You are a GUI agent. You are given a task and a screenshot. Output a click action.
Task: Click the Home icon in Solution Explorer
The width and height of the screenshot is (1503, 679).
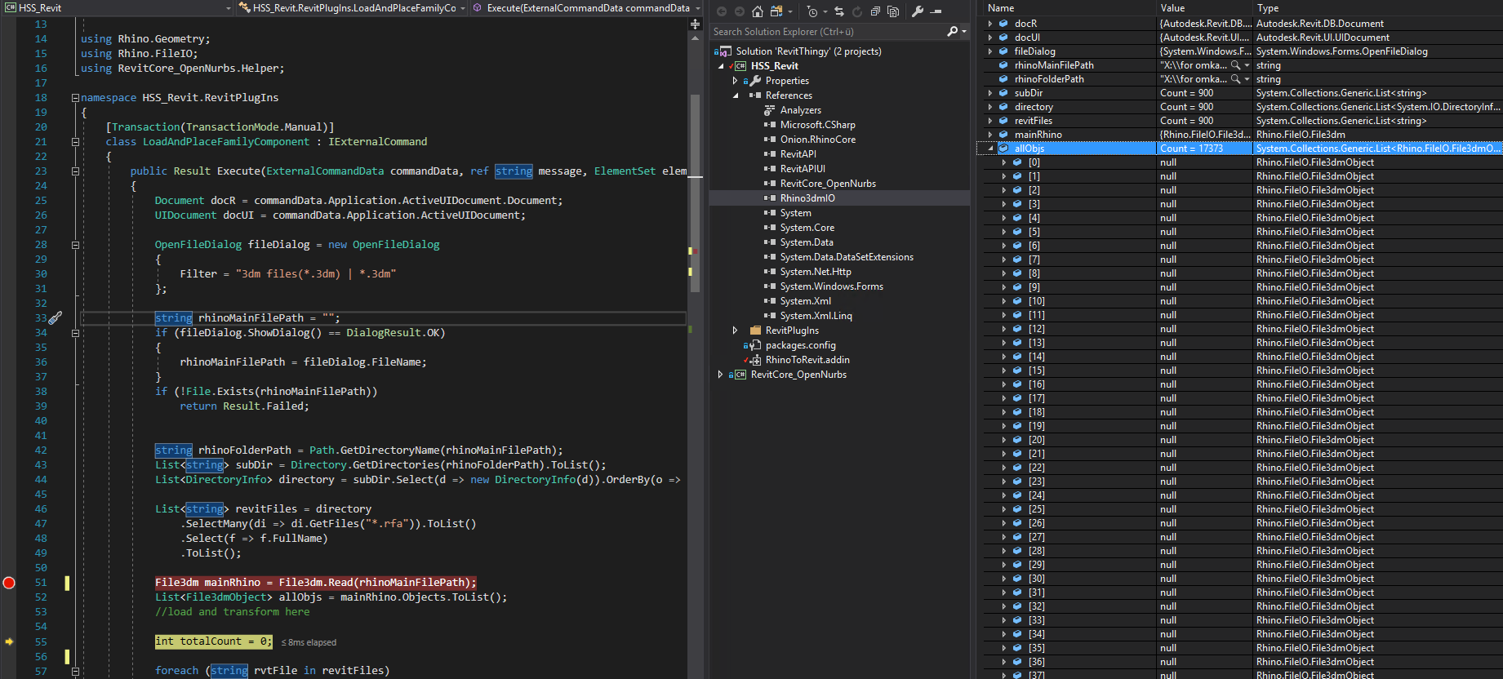pos(758,11)
